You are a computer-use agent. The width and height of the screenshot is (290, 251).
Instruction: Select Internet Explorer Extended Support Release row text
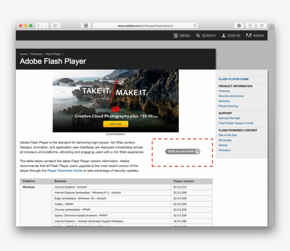(89, 221)
